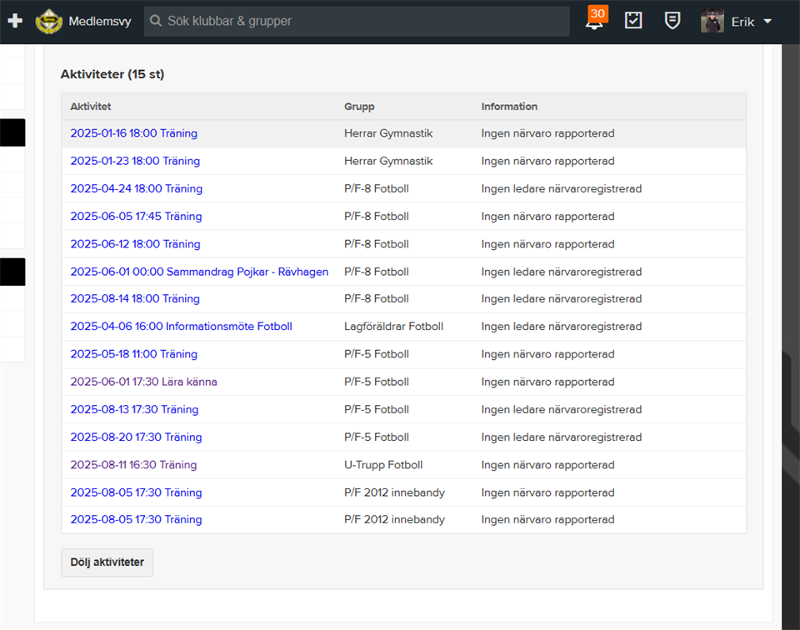
Task: Open notifications bell with 30 badge
Action: (595, 22)
